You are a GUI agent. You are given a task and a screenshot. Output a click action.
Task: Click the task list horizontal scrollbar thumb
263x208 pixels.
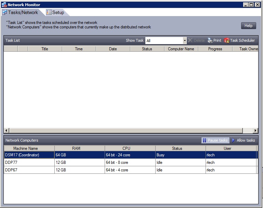tap(126, 130)
